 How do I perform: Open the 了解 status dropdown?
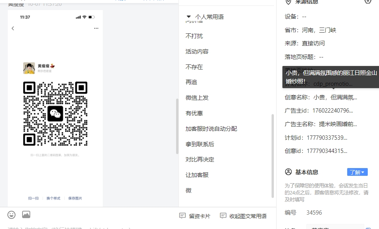(x=357, y=172)
